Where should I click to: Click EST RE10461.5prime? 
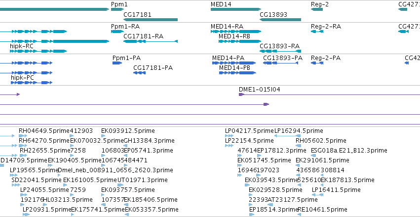(322, 210)
